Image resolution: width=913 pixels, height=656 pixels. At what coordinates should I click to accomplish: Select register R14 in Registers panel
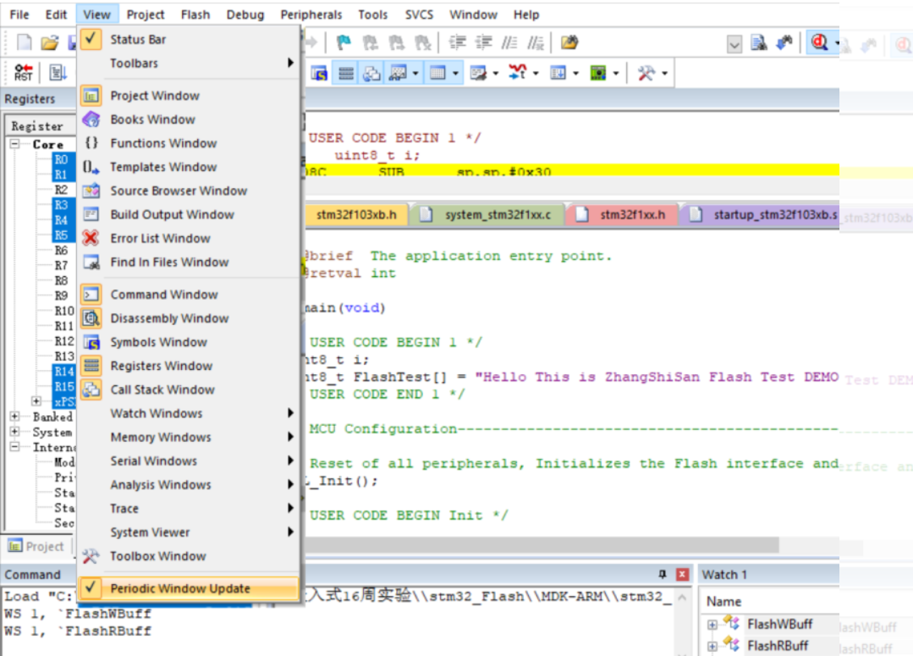(64, 371)
